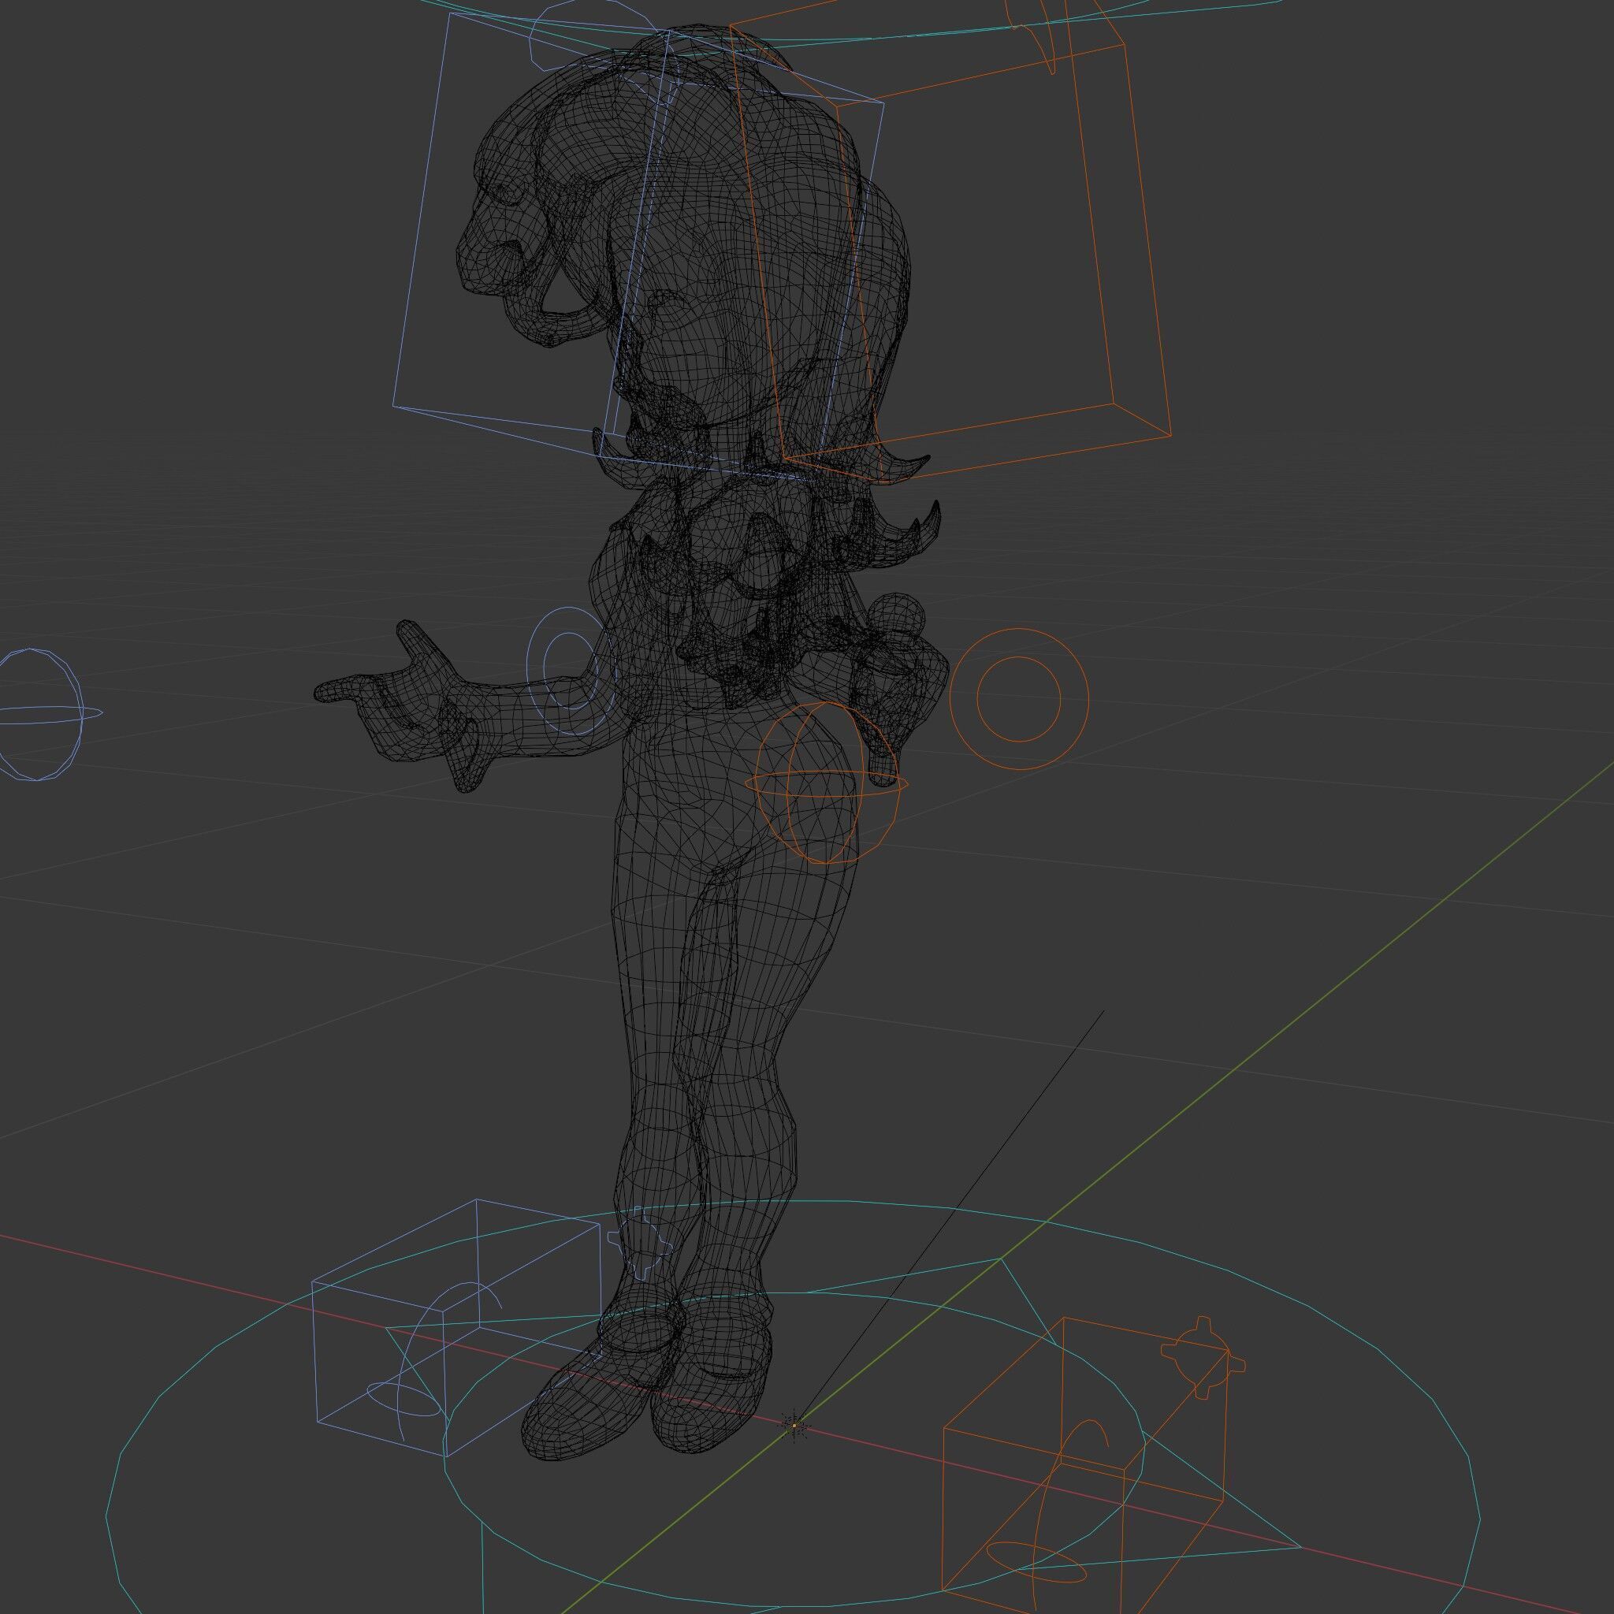Select the blue gear-shaped control at the ankle
Viewport: 1614px width, 1614px height.
(641, 1242)
